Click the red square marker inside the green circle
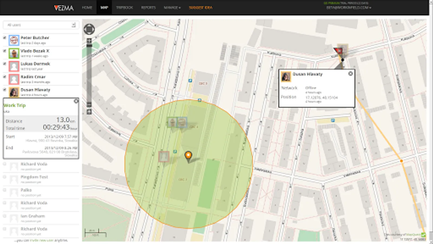Viewport: 433px width, 244px height. (x=164, y=157)
